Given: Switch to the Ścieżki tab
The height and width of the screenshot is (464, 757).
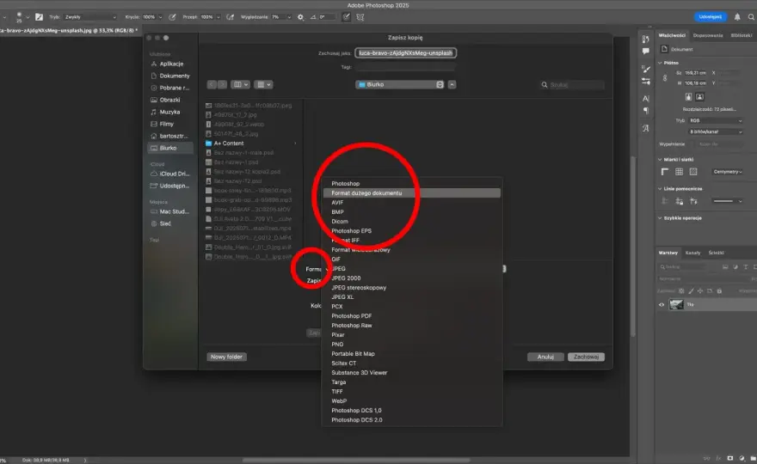Looking at the screenshot, I should [716, 253].
